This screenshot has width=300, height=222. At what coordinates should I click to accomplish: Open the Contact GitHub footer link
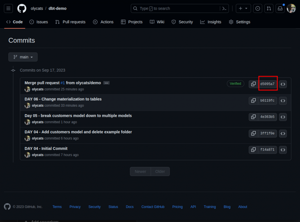(x=153, y=207)
